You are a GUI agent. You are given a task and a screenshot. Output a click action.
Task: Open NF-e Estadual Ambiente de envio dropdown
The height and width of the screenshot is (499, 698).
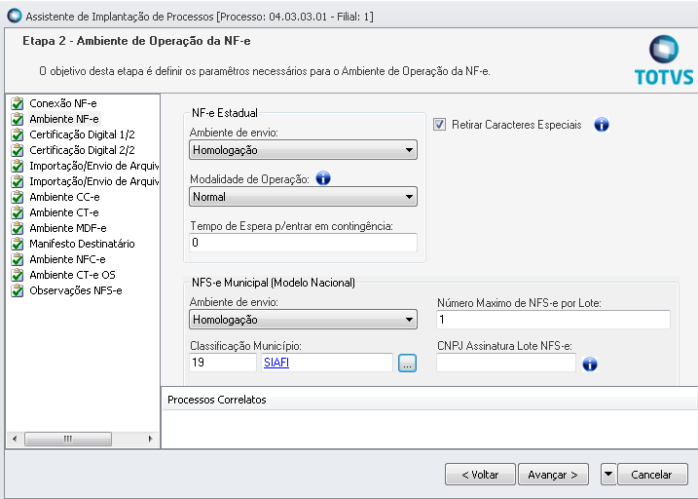click(x=303, y=150)
